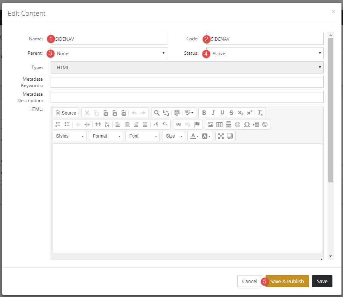
Task: Click the Block Quote icon
Action: 98,124
